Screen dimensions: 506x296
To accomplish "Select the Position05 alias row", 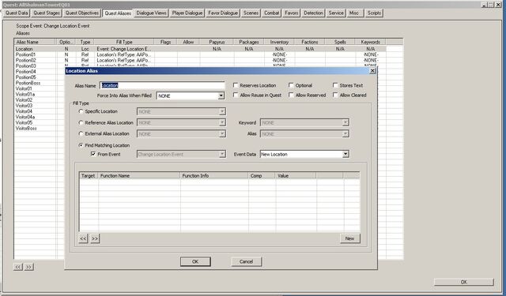I will click(26, 77).
